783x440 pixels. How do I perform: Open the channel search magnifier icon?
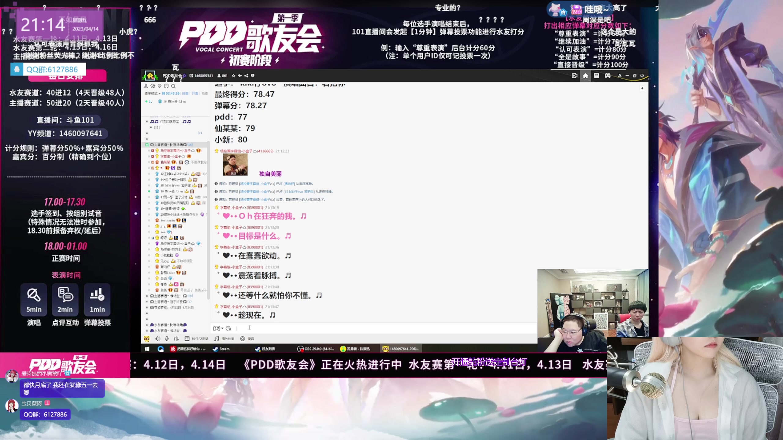click(x=173, y=86)
